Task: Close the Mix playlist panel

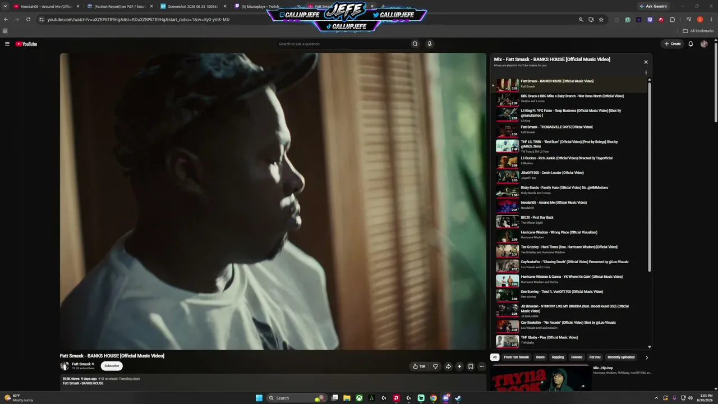Action: pos(646,62)
